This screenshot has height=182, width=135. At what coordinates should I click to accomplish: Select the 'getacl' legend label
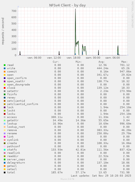tap(12, 166)
